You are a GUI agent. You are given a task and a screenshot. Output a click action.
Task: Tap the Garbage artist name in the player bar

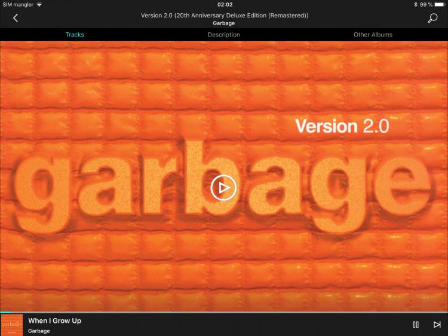tap(39, 331)
